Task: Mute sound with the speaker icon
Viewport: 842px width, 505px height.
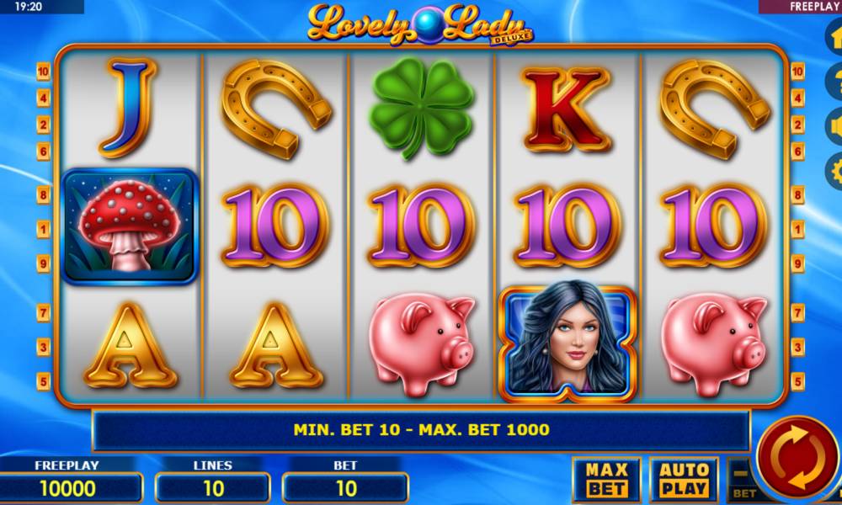Action: [834, 126]
